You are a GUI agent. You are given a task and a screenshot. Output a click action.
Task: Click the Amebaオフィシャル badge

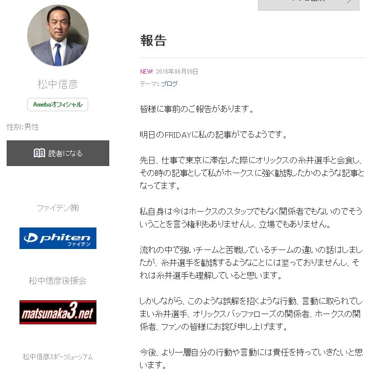tap(57, 105)
